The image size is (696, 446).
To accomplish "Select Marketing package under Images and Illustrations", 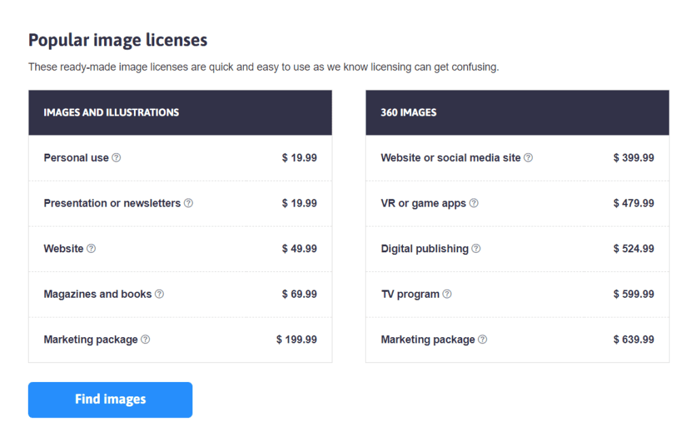I will [x=90, y=339].
